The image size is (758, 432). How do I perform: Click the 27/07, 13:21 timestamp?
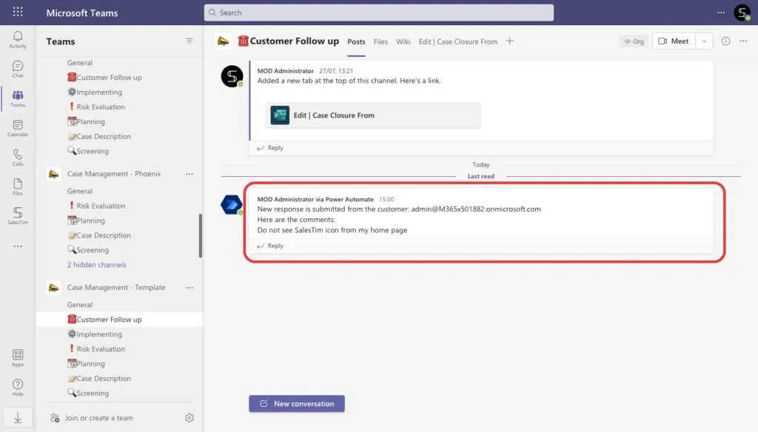(336, 71)
